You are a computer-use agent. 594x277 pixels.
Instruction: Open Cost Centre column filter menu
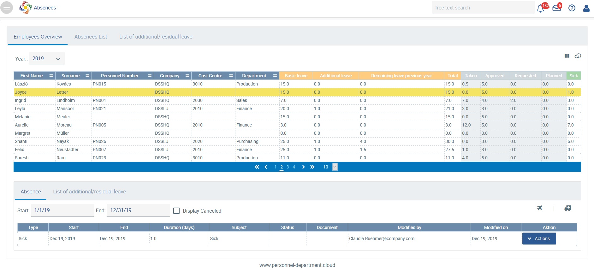coord(231,76)
